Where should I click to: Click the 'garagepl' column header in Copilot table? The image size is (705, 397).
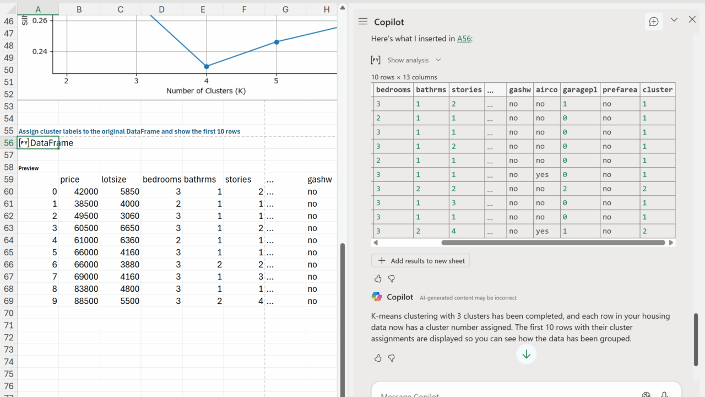[580, 89]
